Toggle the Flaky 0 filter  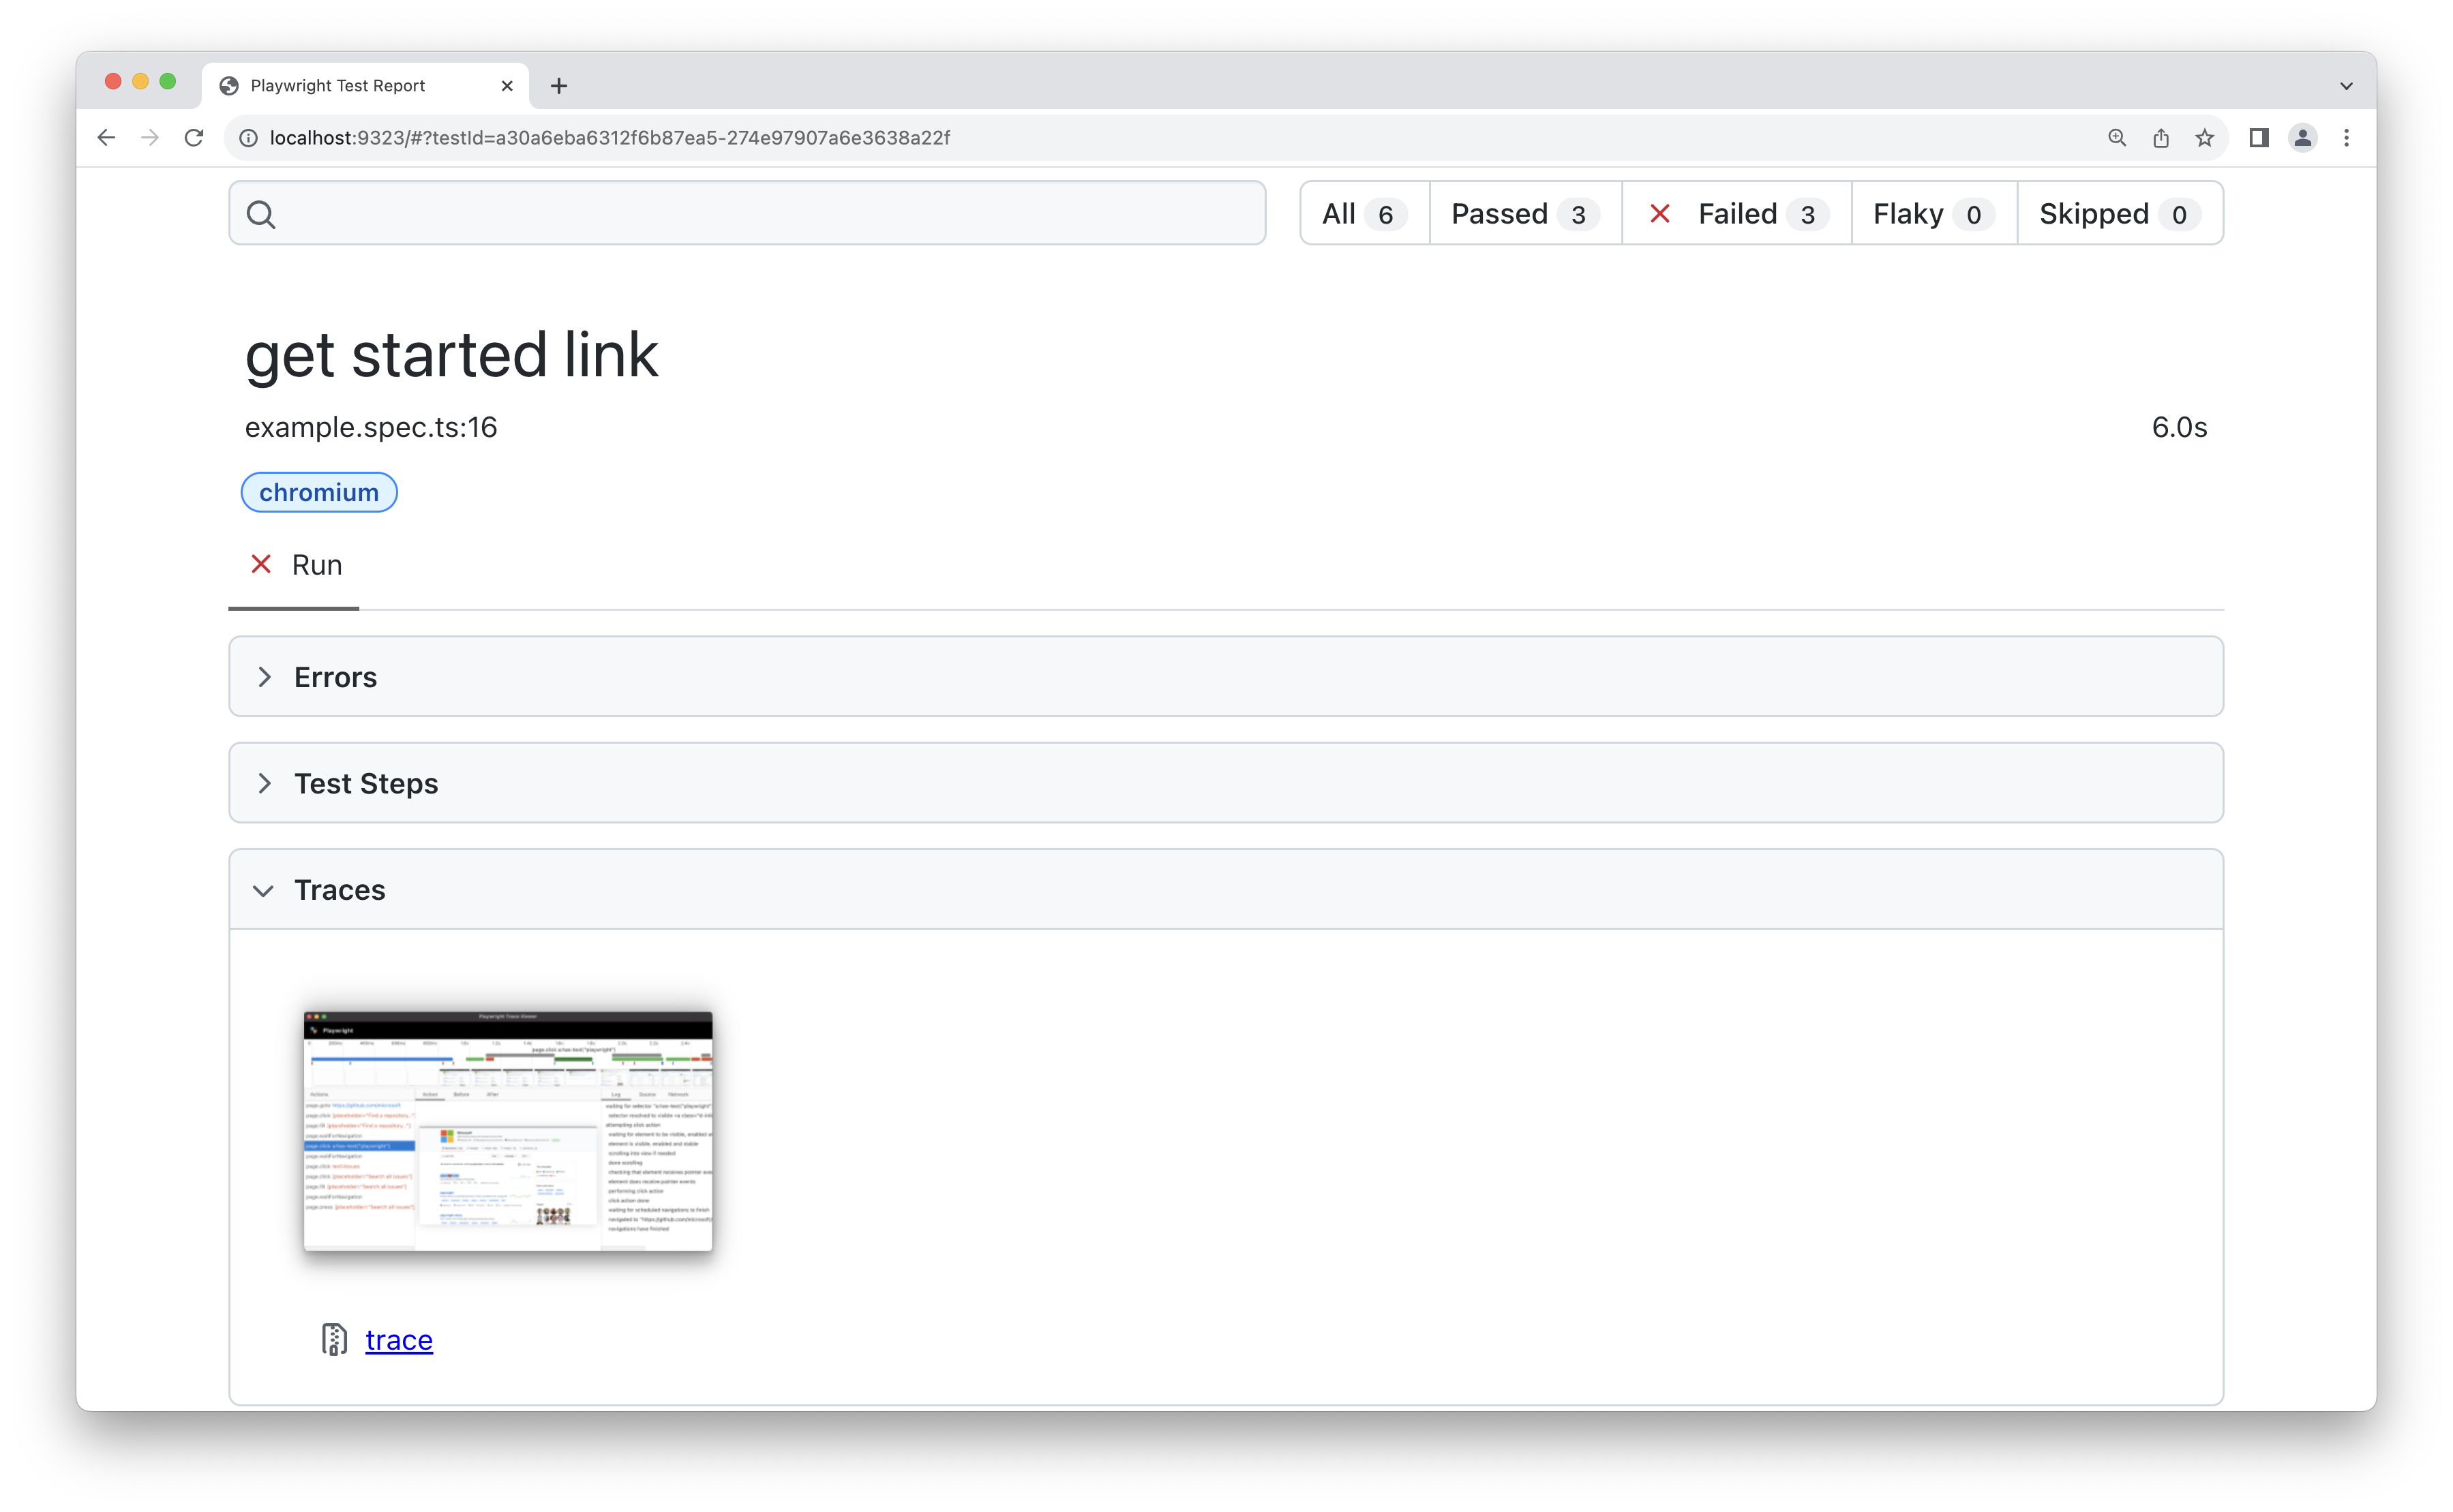1929,212
